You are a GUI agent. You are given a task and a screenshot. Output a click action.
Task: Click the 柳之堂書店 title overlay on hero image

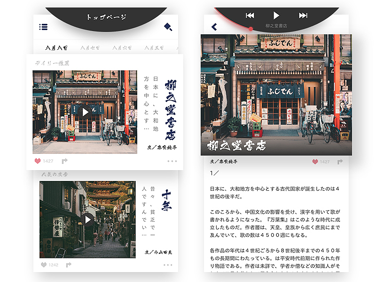click(x=237, y=146)
